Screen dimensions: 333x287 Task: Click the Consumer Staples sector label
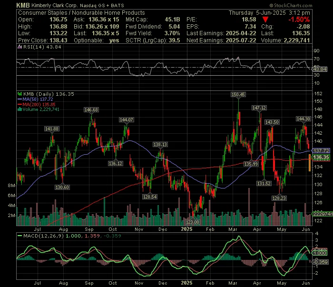click(x=43, y=13)
